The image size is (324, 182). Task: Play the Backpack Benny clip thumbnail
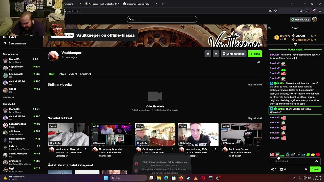[x=241, y=134]
